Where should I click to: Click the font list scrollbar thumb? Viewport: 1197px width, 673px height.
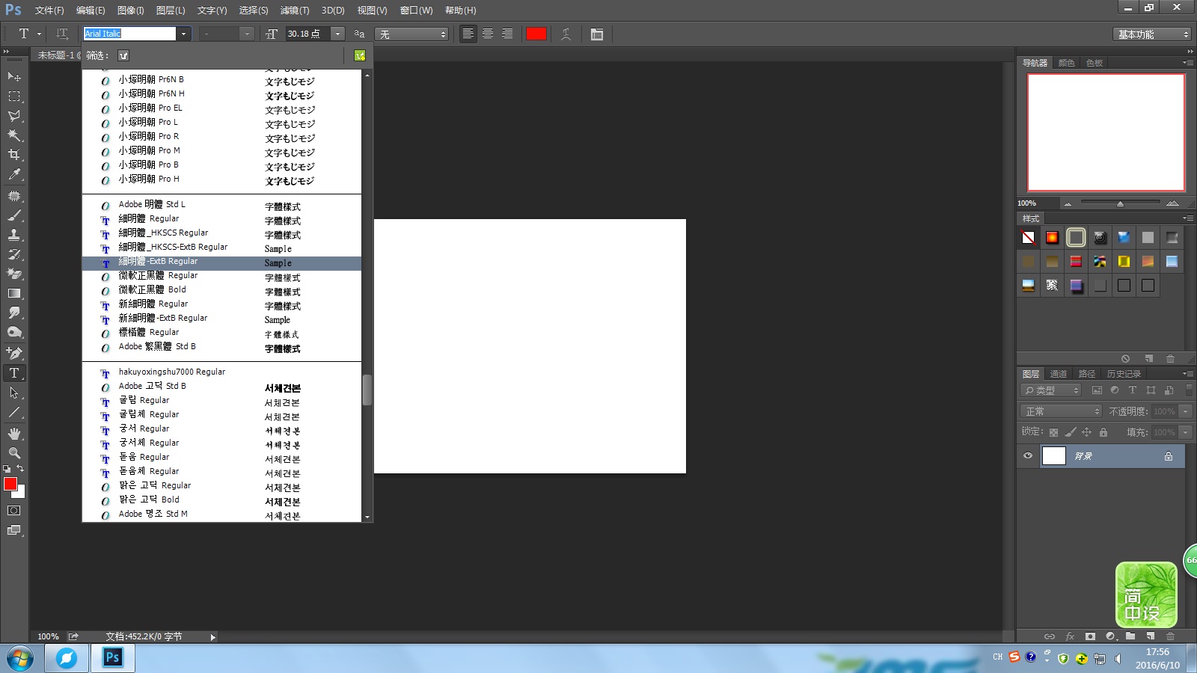[367, 390]
